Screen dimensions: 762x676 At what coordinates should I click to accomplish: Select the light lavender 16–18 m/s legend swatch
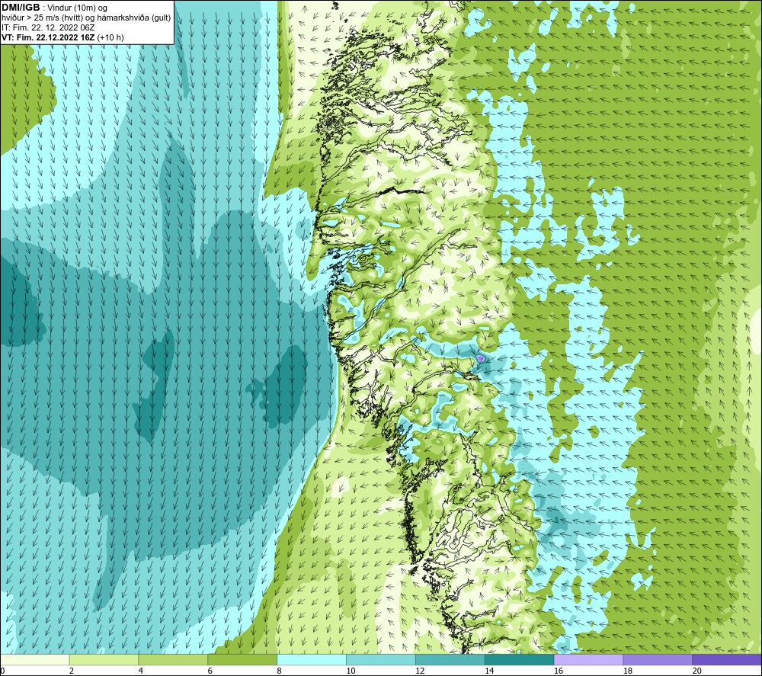coord(588,659)
